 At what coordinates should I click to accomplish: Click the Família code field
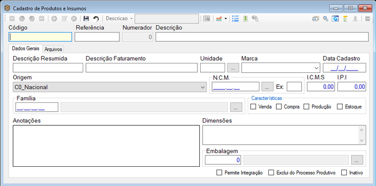(37, 107)
